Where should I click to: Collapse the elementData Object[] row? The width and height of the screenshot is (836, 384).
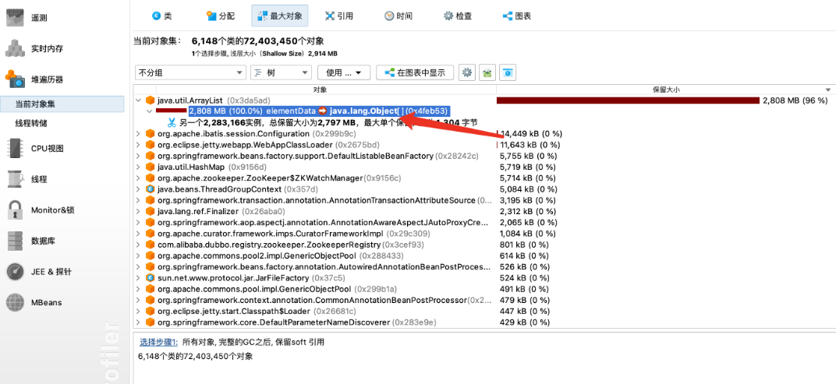point(149,111)
